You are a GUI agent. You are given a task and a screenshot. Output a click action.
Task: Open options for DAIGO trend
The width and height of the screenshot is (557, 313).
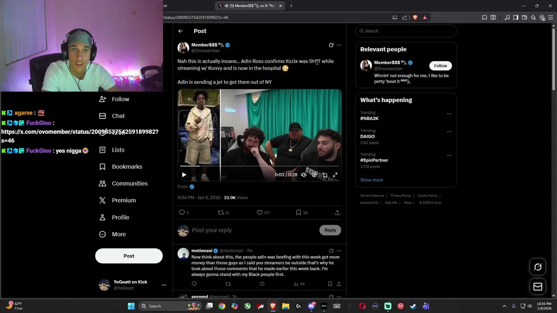(x=449, y=132)
